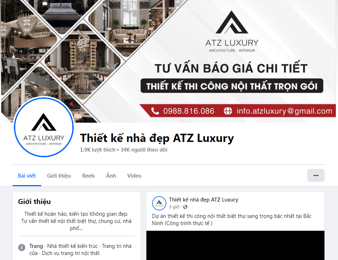Click the 1,9K lượt thích link

(x=98, y=150)
